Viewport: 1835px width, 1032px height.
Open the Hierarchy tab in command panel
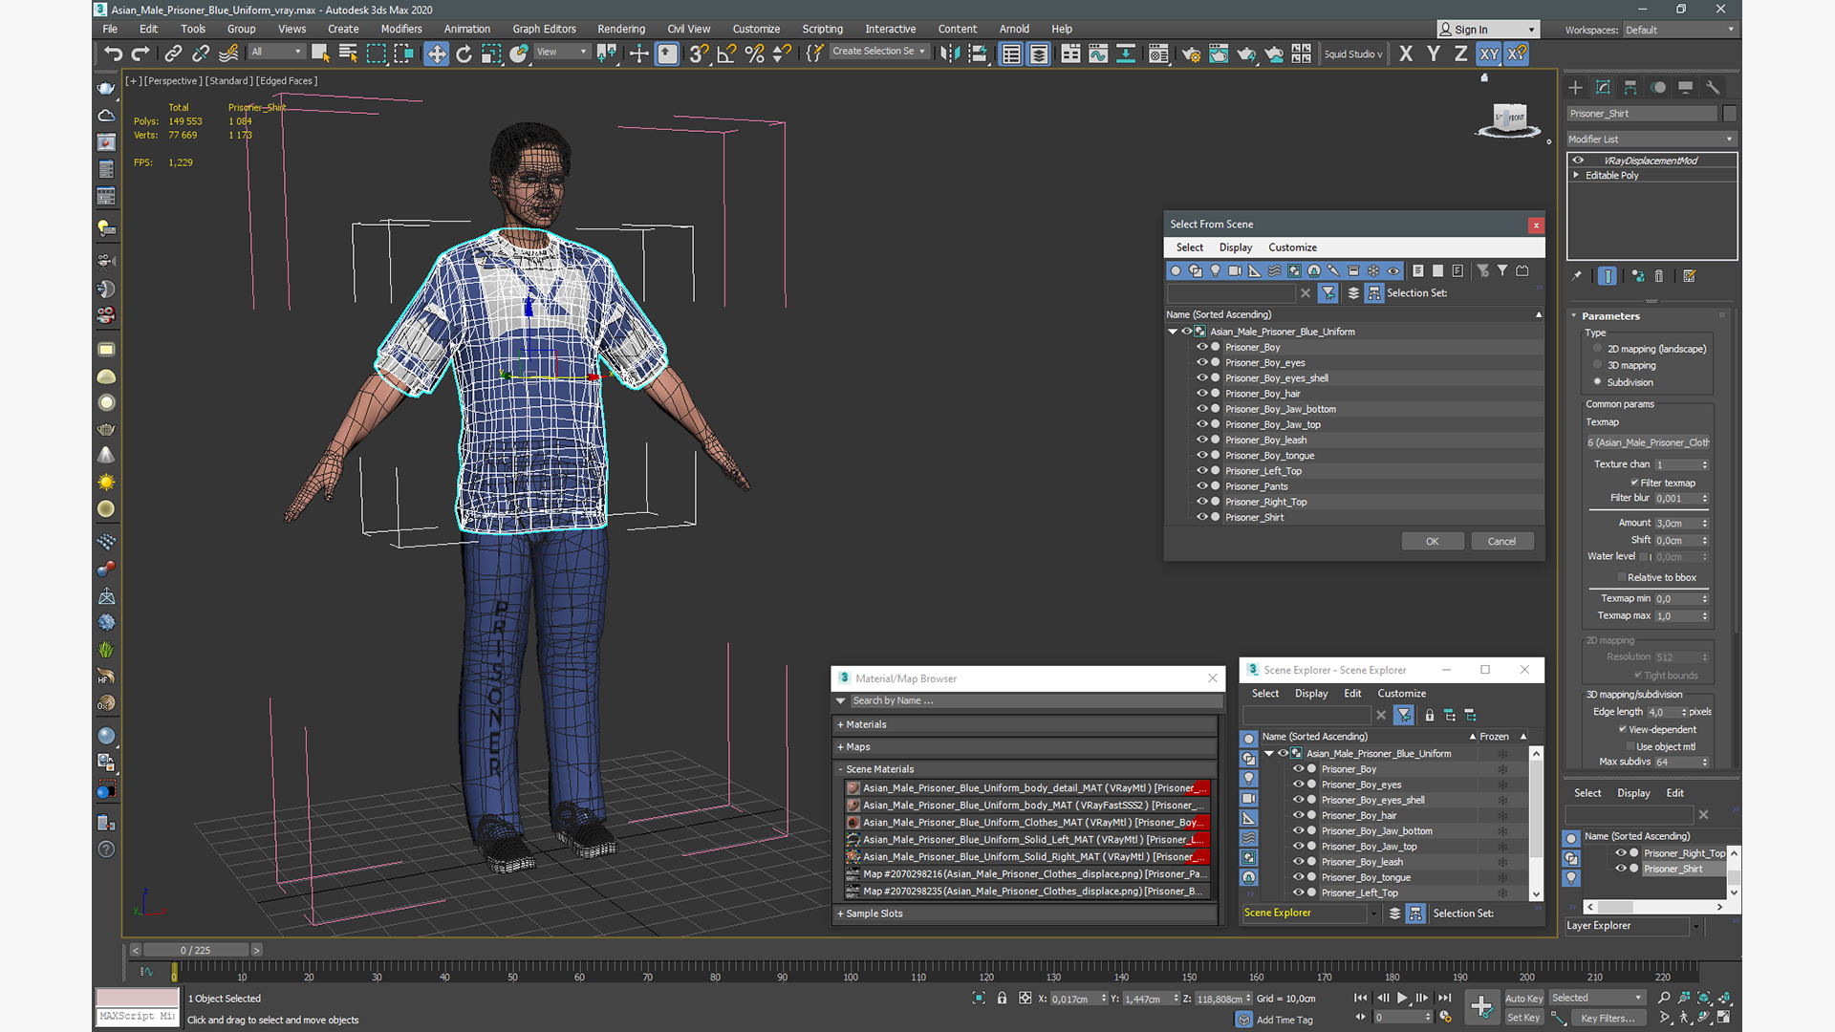1630,87
